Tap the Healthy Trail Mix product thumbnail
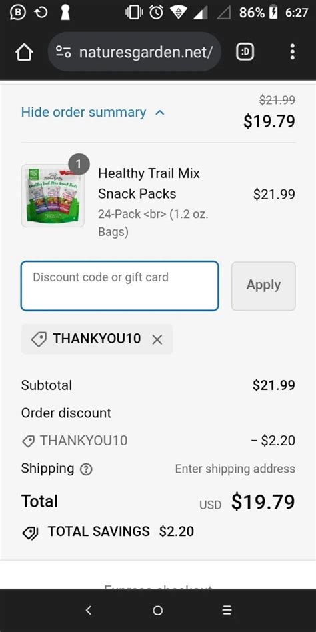This screenshot has height=632, width=316. tap(53, 195)
